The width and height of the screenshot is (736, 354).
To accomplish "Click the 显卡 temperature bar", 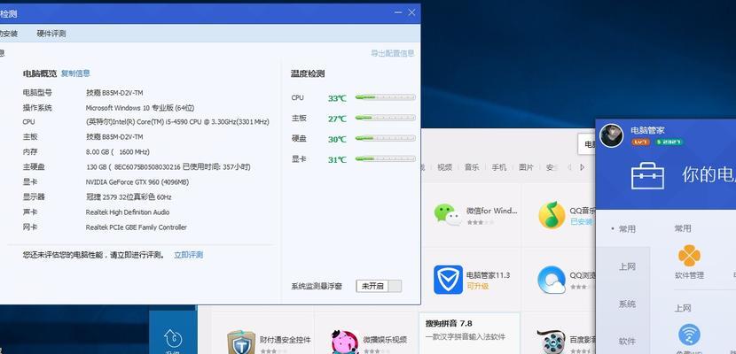I will pos(386,158).
